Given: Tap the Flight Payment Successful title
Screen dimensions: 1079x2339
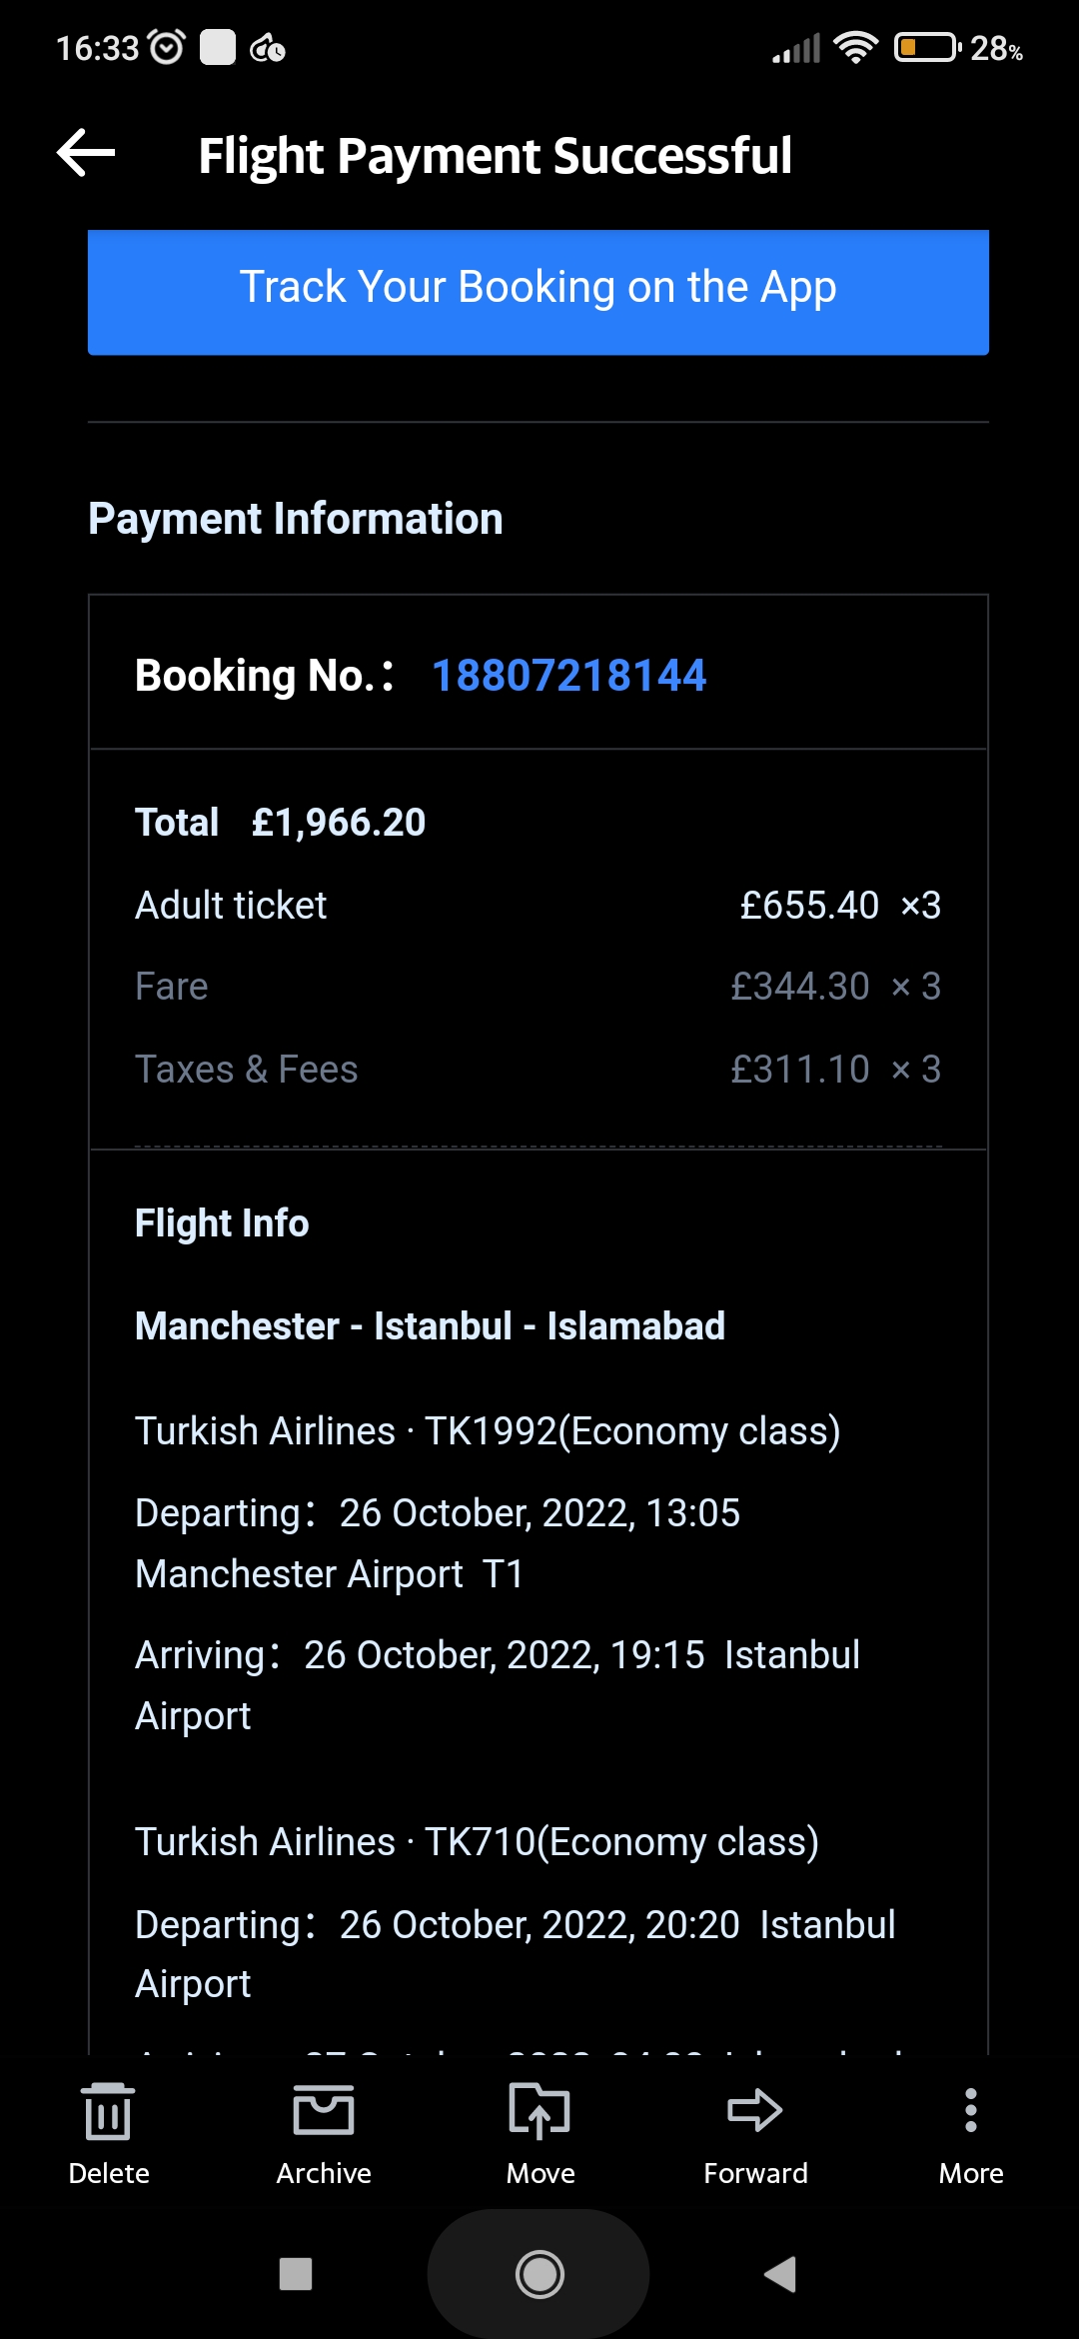Looking at the screenshot, I should [495, 156].
